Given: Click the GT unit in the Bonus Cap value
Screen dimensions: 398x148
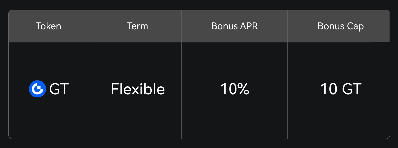Looking at the screenshot, I should [x=352, y=89].
